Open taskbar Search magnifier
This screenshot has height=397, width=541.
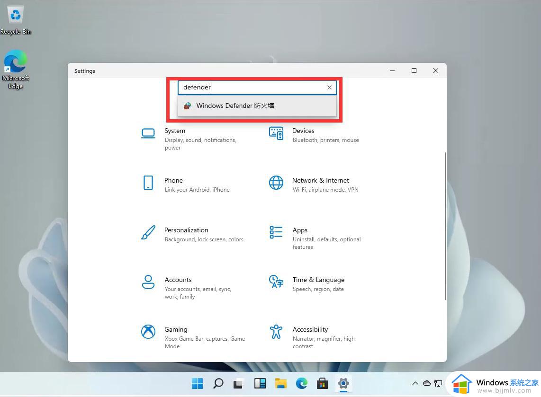218,383
